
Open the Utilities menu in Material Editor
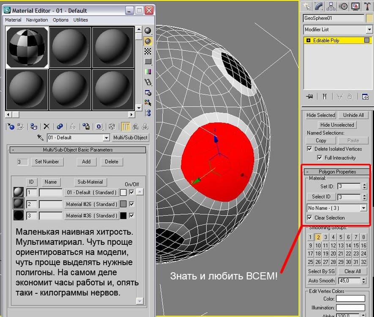[81, 20]
